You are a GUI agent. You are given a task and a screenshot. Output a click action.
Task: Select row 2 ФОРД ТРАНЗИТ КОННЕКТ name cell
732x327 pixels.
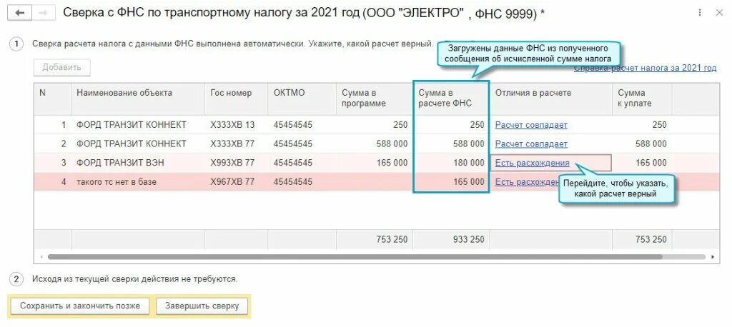coord(138,144)
